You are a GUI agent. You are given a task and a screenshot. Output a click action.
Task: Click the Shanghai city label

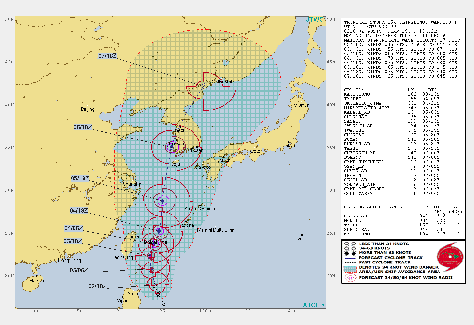133,184
